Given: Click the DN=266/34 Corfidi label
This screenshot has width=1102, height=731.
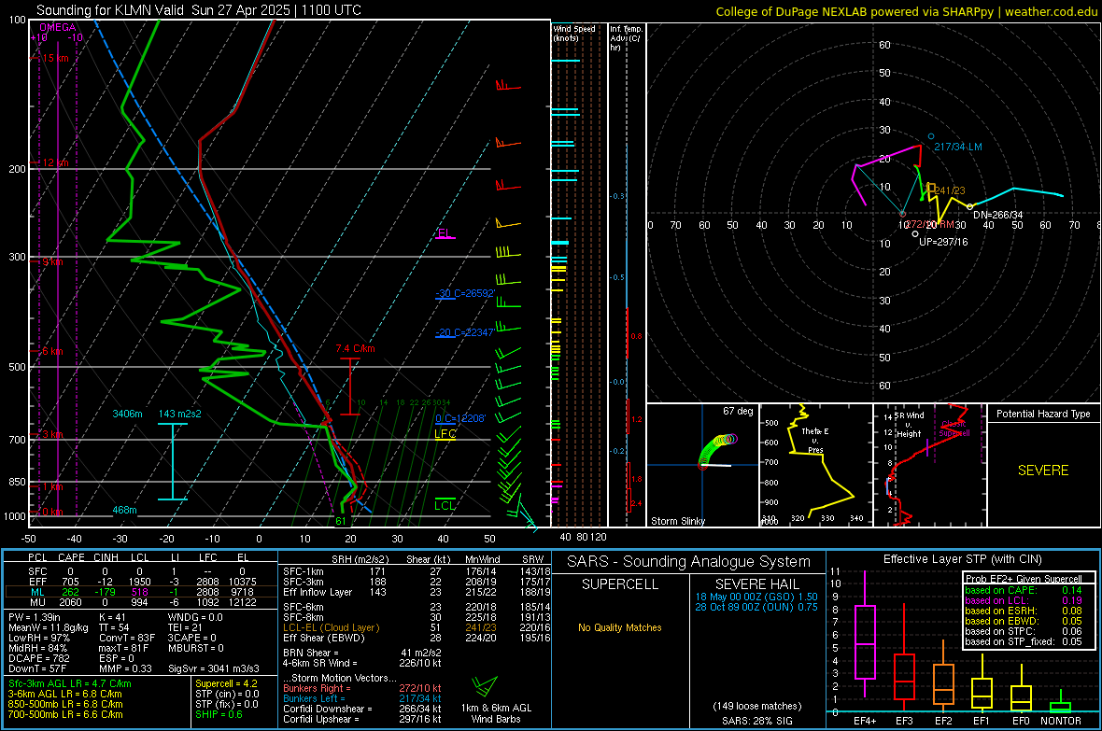Looking at the screenshot, I should tap(998, 215).
